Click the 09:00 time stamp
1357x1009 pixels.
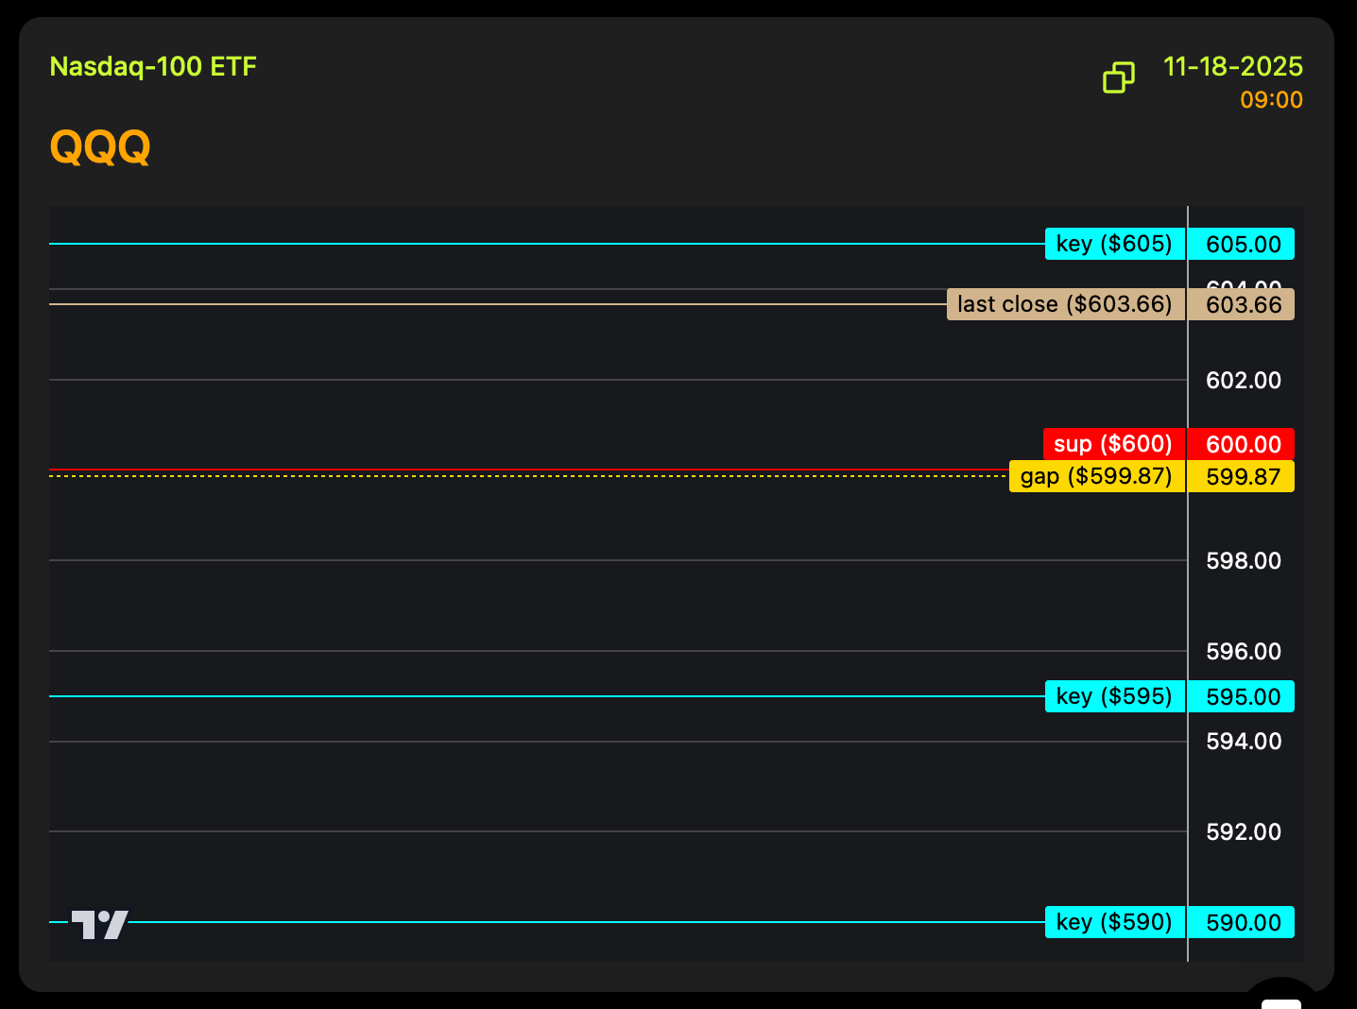pyautogui.click(x=1271, y=100)
